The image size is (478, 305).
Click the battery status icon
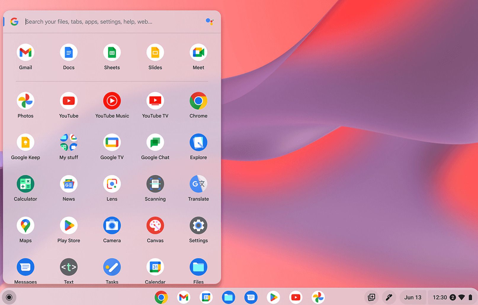pyautogui.click(x=470, y=297)
